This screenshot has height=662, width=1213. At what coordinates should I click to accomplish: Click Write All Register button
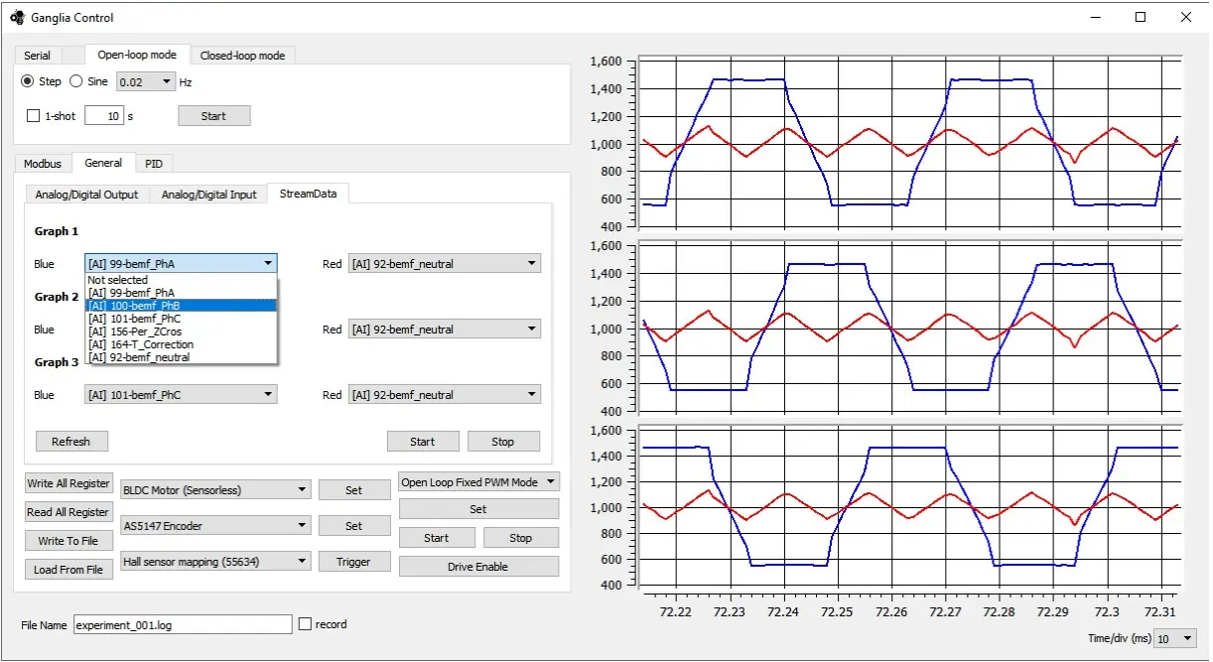[x=68, y=483]
